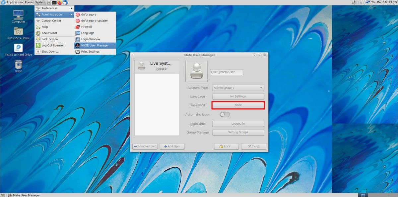This screenshot has width=398, height=197.
Task: Click the Live System User name field
Action: pyautogui.click(x=226, y=72)
